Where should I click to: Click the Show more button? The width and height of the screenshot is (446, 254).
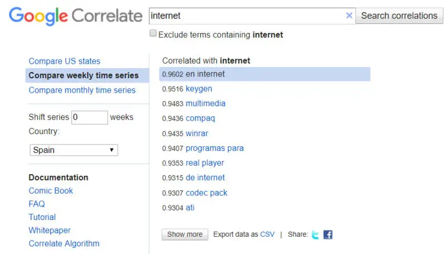click(x=185, y=234)
